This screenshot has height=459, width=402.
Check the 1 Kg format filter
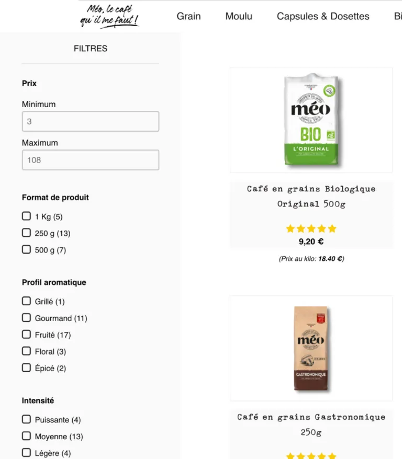coord(26,215)
